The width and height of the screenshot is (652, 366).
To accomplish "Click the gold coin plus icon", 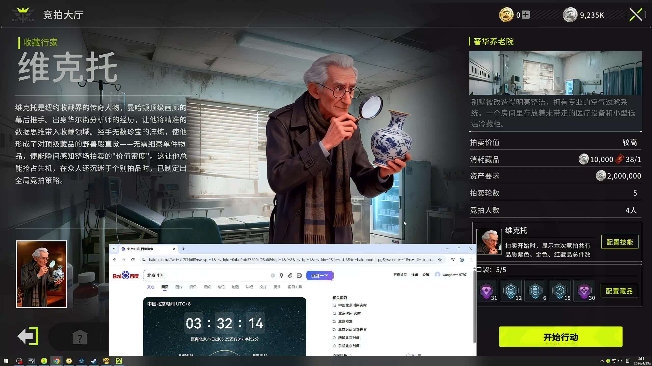I will (526, 15).
